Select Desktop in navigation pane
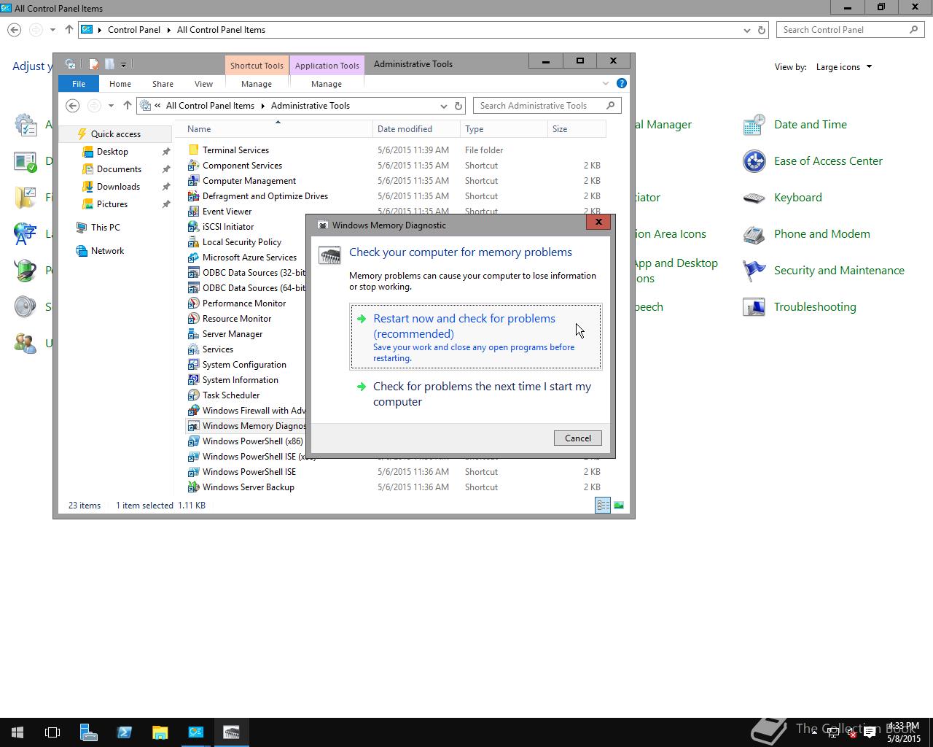 [x=112, y=152]
